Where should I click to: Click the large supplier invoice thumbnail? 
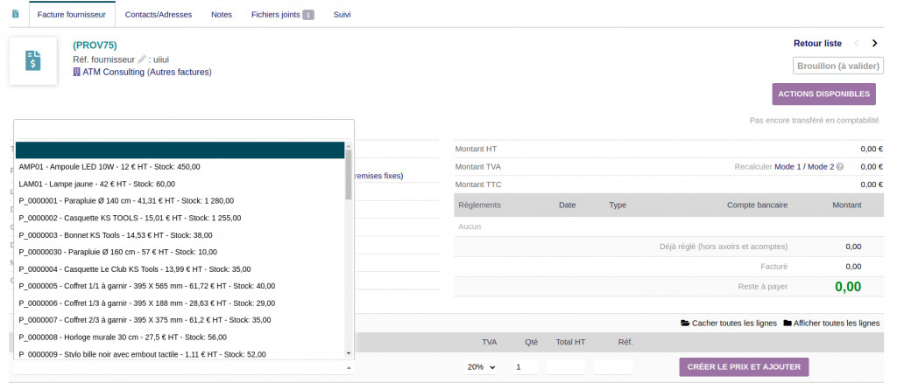click(x=33, y=61)
